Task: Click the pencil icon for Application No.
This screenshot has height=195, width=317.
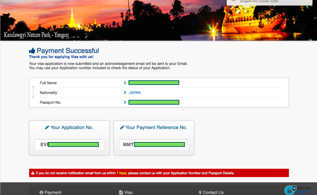Action: (x=47, y=127)
